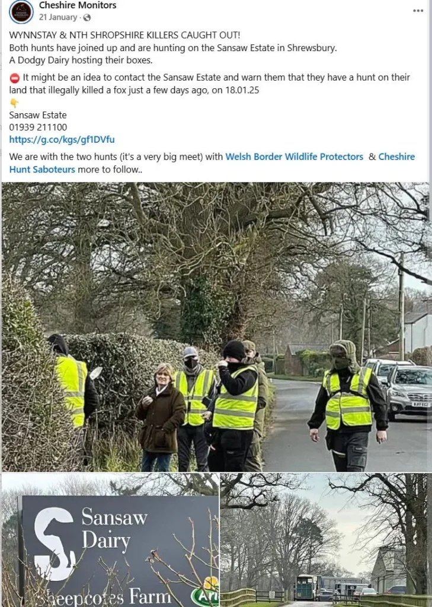The width and height of the screenshot is (432, 607).
Task: Open the Cheshire Monitors page name
Action: 78,5
